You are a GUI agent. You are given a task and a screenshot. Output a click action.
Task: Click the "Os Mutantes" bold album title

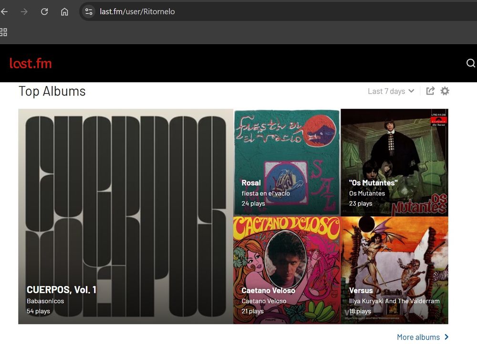click(373, 183)
